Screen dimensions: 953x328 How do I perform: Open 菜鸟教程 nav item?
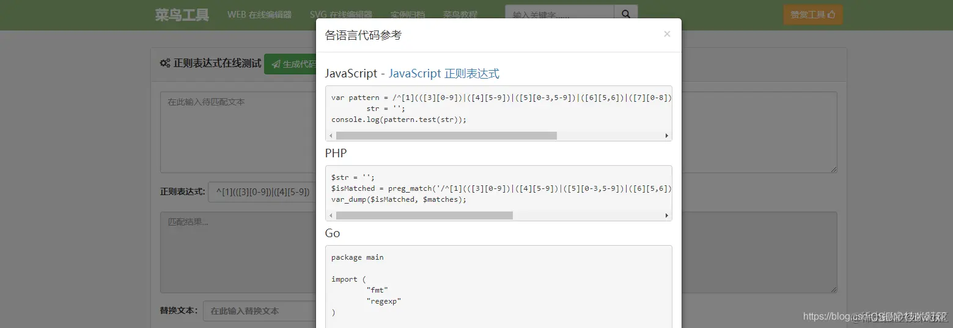pyautogui.click(x=460, y=15)
